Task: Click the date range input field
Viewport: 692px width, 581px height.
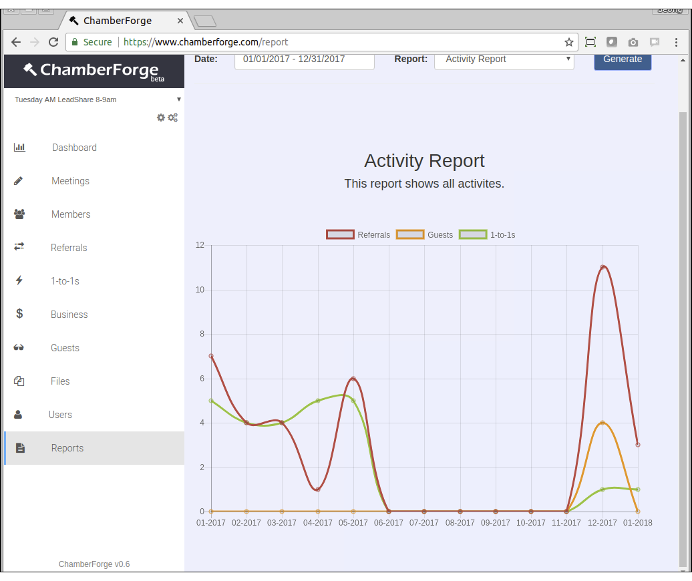Action: click(304, 59)
